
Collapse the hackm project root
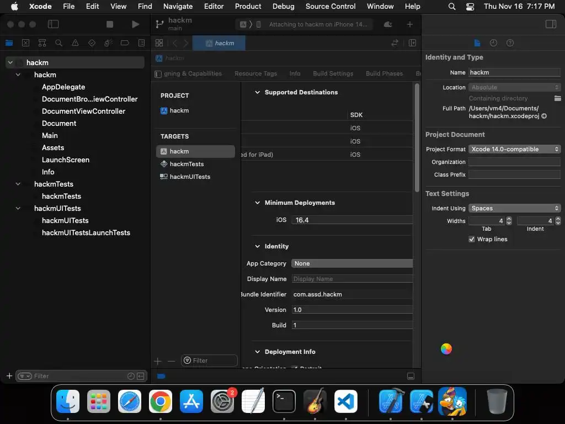coord(10,62)
